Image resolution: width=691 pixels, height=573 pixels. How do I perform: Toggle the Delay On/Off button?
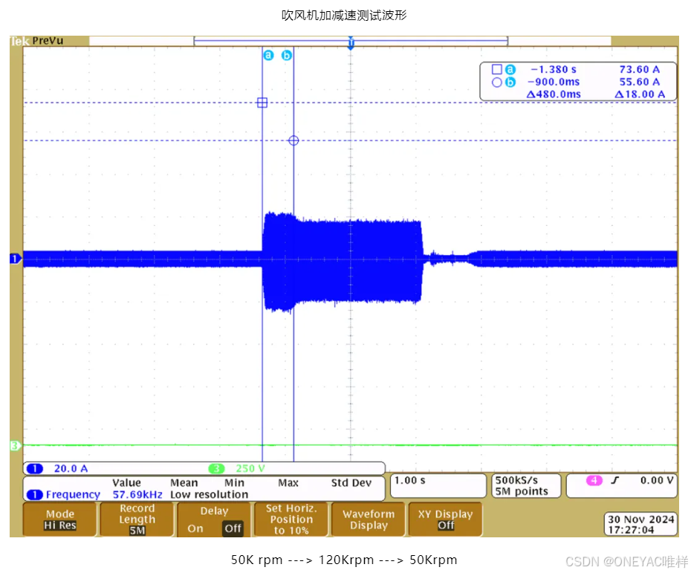click(x=214, y=519)
